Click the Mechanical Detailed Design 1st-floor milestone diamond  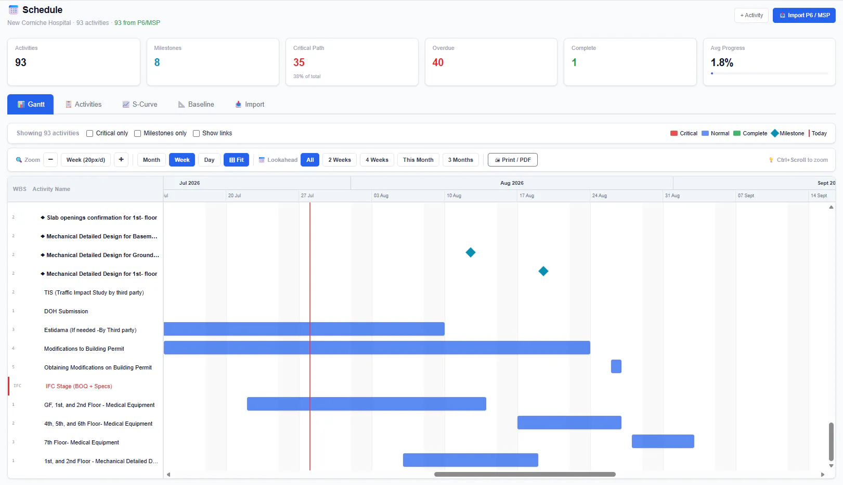pyautogui.click(x=543, y=271)
